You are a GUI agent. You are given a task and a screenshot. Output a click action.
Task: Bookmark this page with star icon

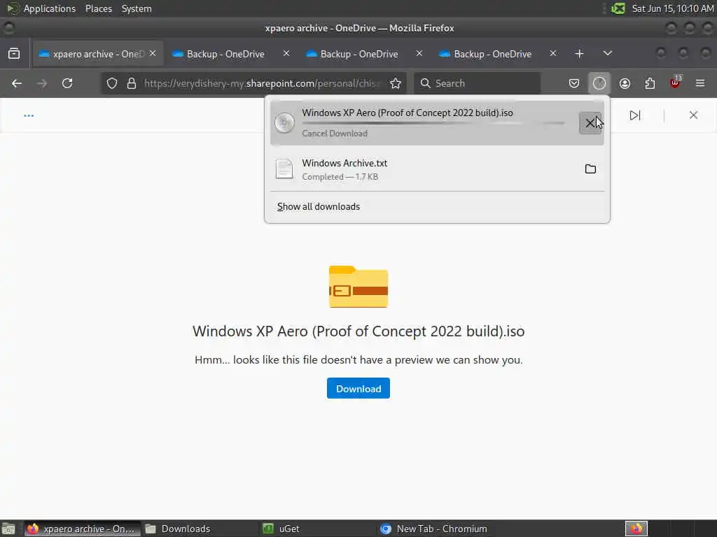pyautogui.click(x=396, y=83)
